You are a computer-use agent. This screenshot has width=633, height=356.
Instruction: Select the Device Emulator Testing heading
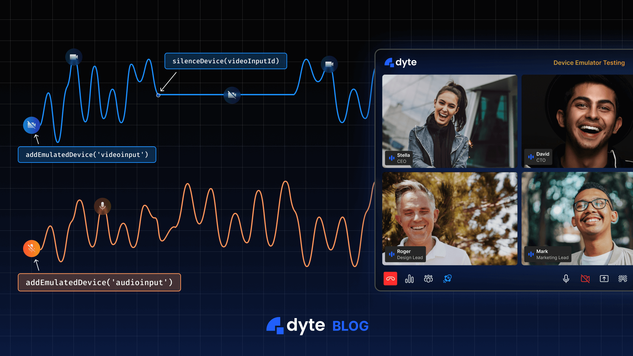coord(589,63)
